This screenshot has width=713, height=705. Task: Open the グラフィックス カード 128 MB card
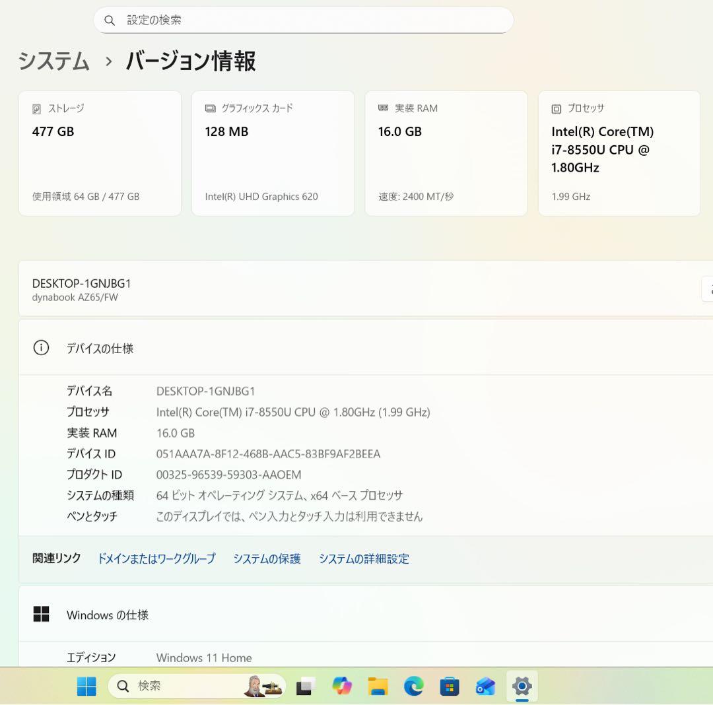tap(273, 153)
